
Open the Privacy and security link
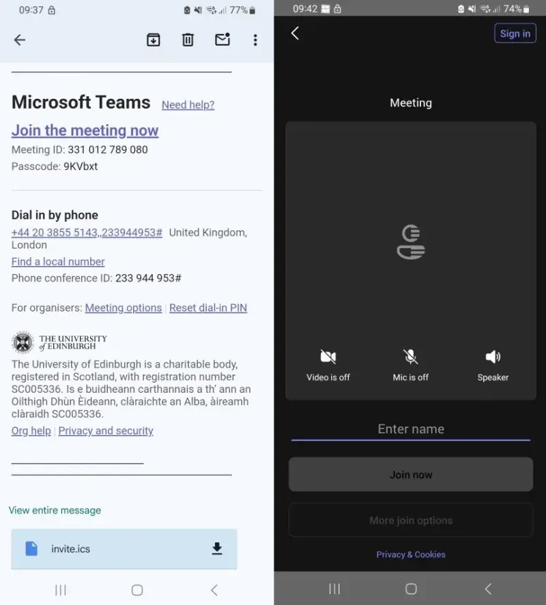[x=106, y=430]
